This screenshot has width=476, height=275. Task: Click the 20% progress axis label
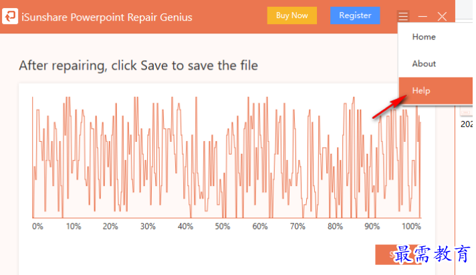[110, 226]
